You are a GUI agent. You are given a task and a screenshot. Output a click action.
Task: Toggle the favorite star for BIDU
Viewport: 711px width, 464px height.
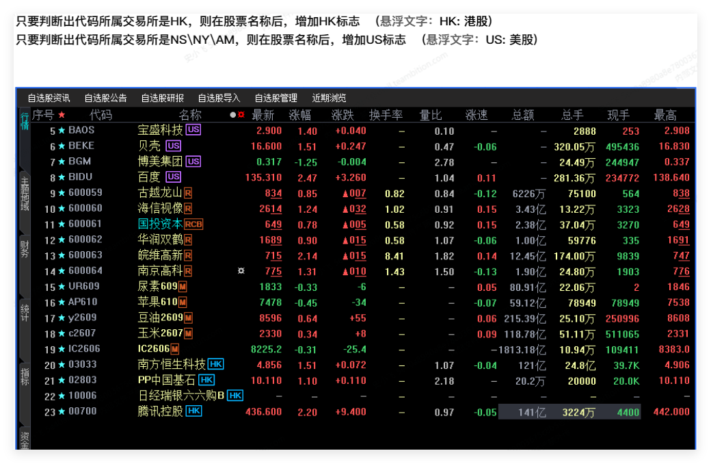pyautogui.click(x=62, y=177)
